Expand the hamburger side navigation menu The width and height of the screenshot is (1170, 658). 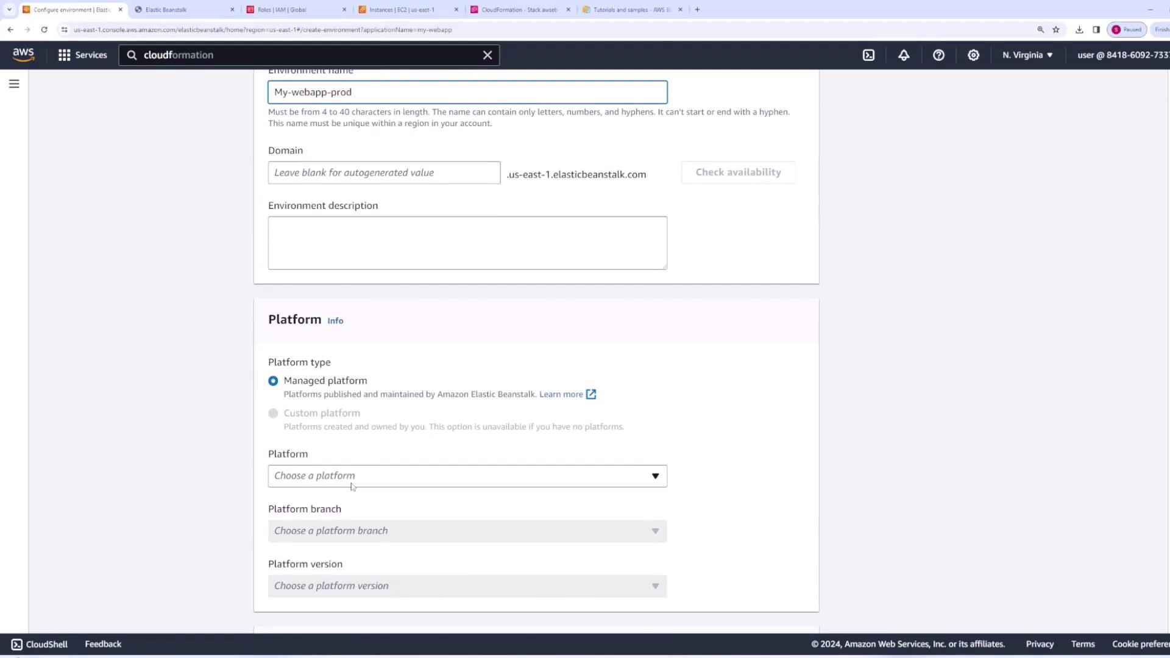point(14,84)
